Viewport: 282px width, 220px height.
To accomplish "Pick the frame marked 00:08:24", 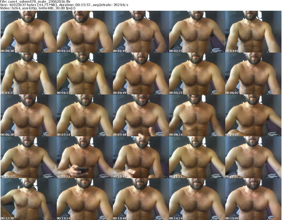I will click(197, 115).
